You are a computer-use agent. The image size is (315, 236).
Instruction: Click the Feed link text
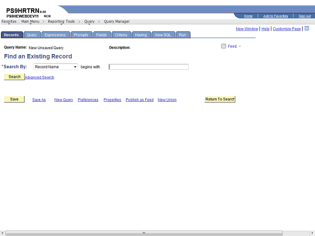pyautogui.click(x=232, y=46)
